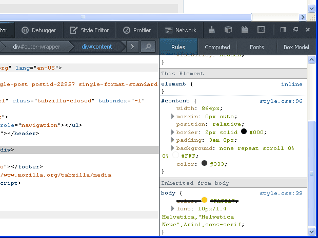Click the page horizontal scrollbar thumb
Image resolution: width=318 pixels, height=238 pixels.
[x=126, y=17]
